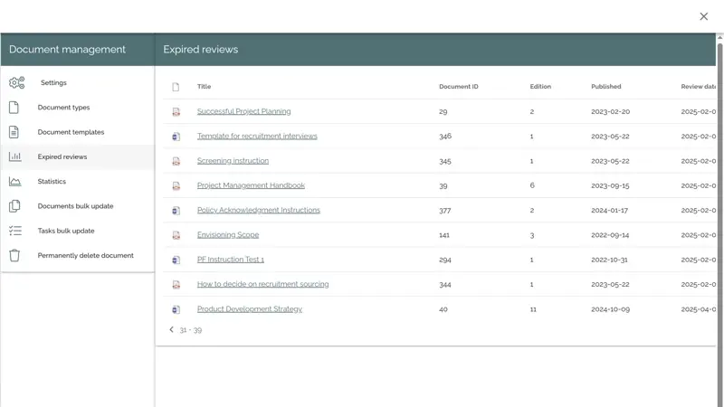This screenshot has height=407, width=724.
Task: Click PDF icon for recruitment sourcing document
Action: click(x=176, y=285)
